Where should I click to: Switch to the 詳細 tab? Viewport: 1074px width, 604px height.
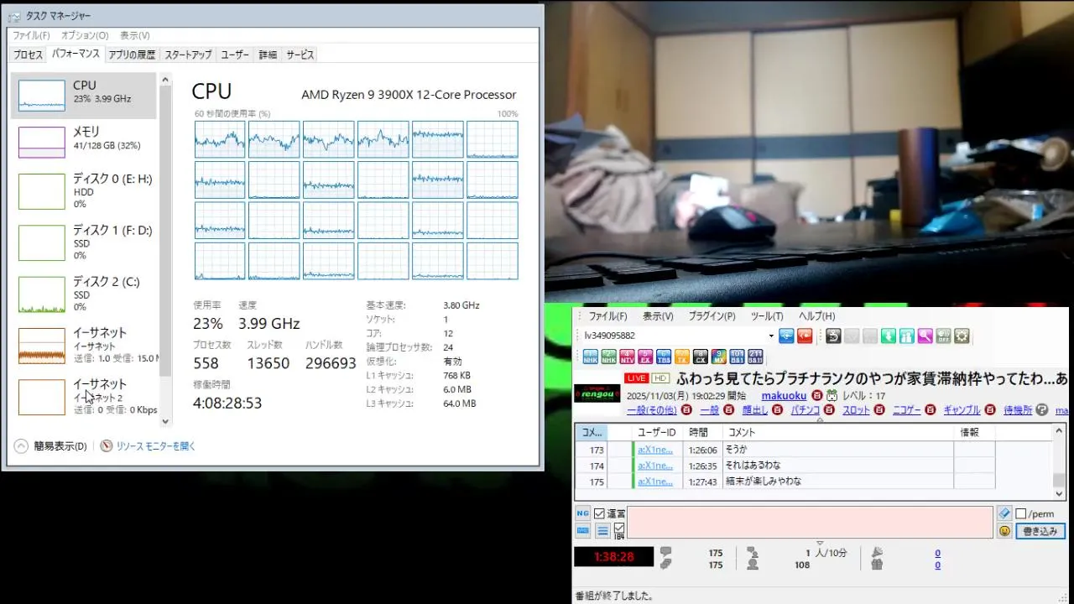point(268,55)
